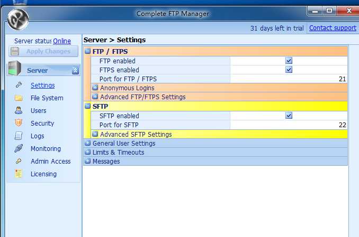Open the Users page

(x=39, y=110)
